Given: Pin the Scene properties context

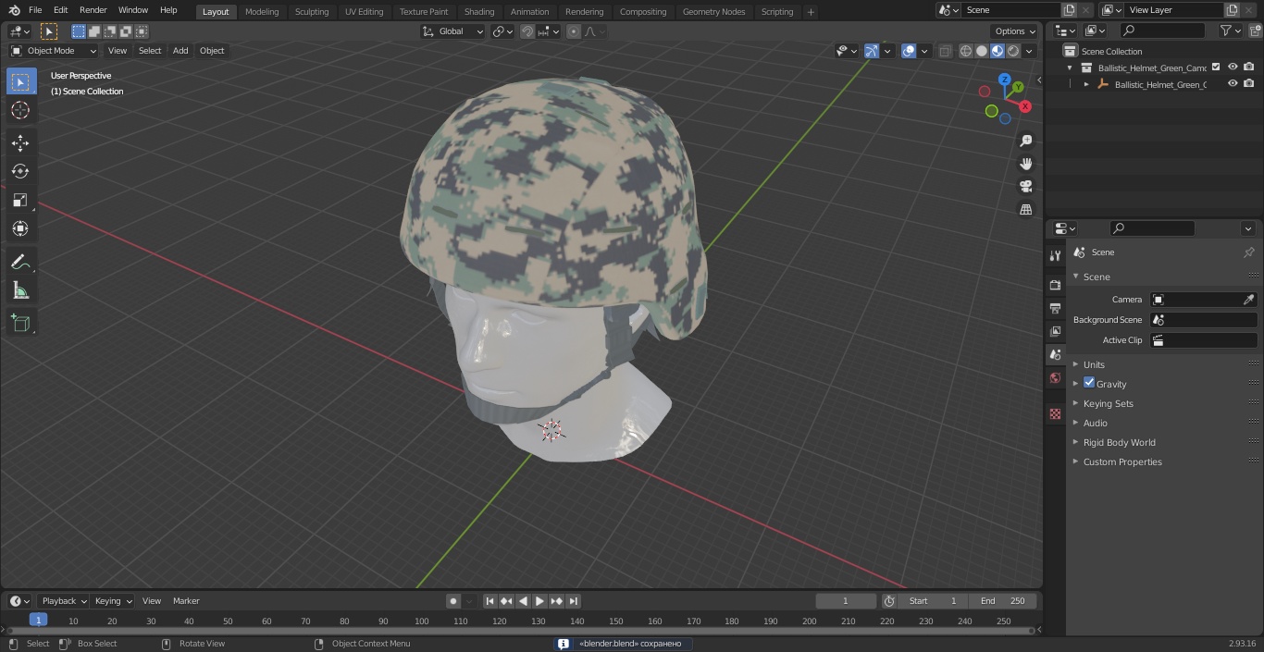Looking at the screenshot, I should (1248, 252).
